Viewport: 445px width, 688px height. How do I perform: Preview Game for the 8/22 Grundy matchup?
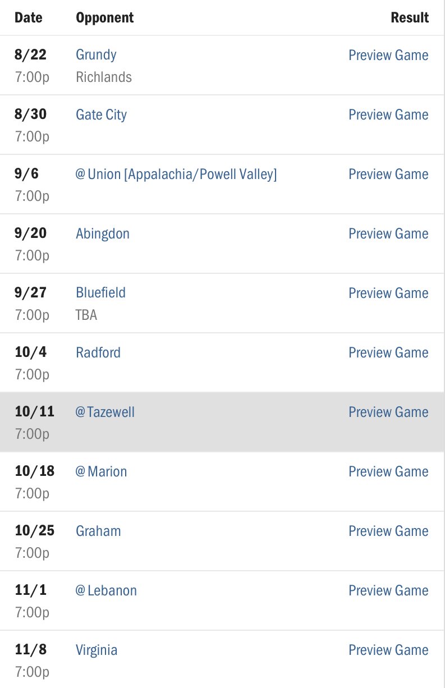coord(388,55)
